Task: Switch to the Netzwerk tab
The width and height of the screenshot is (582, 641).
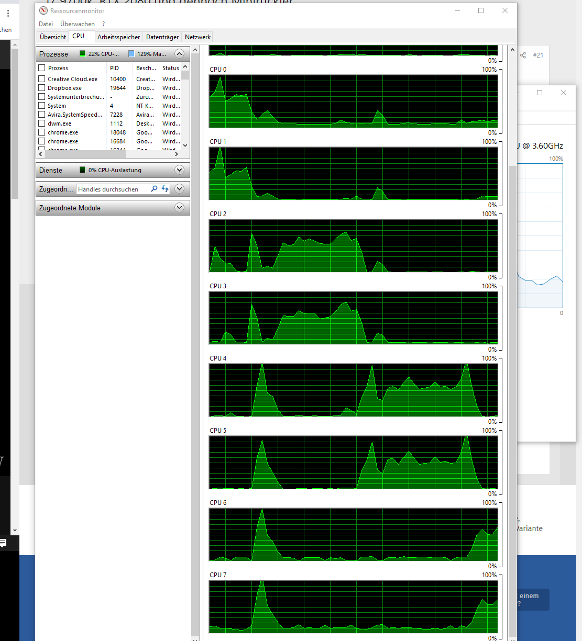Action: click(197, 37)
